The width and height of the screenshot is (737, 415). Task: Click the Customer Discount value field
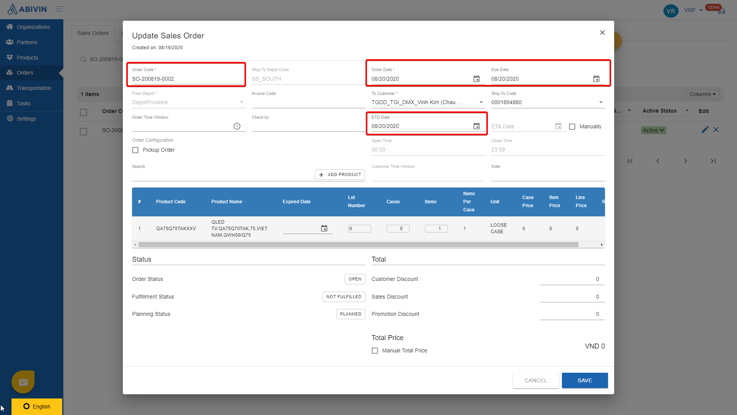572,279
